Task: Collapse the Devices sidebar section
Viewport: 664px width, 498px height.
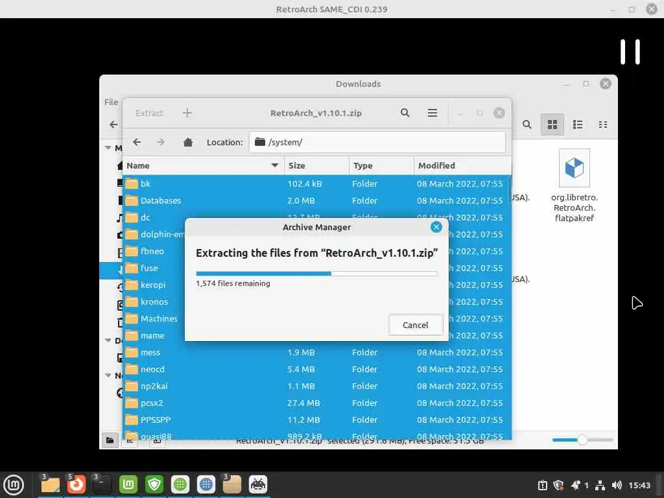Action: [108, 340]
